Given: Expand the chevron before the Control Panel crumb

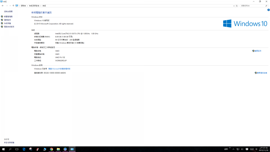Looking at the screenshot, I should (x=19, y=6).
